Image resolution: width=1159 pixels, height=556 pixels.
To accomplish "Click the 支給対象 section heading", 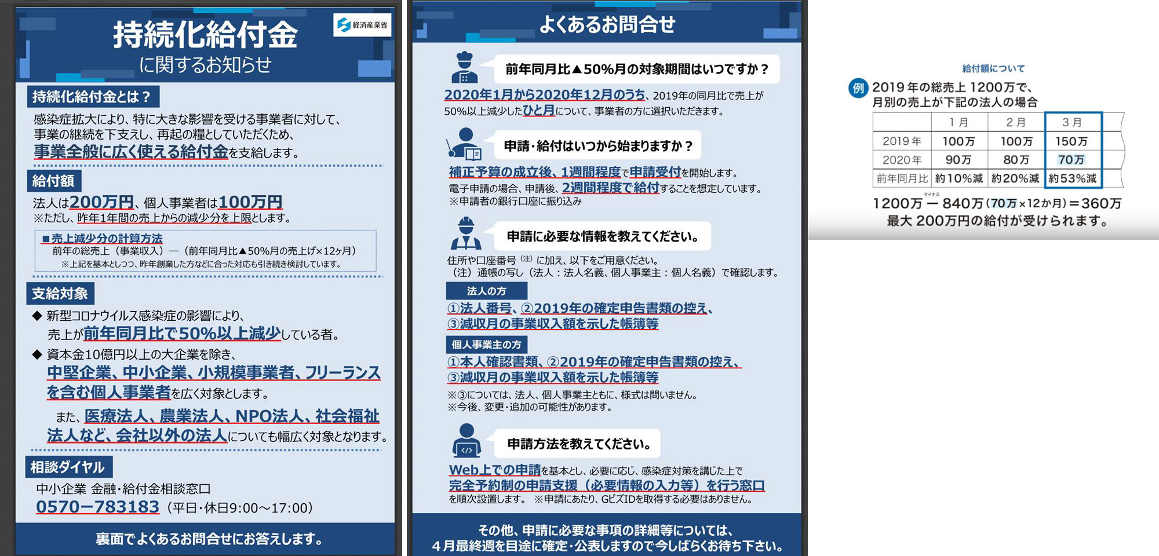I will [x=60, y=294].
